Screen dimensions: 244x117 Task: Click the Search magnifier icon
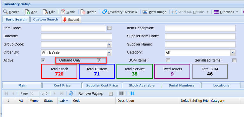pyautogui.click(x=6, y=12)
